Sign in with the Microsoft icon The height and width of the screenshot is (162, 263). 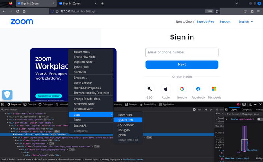pyautogui.click(x=214, y=89)
